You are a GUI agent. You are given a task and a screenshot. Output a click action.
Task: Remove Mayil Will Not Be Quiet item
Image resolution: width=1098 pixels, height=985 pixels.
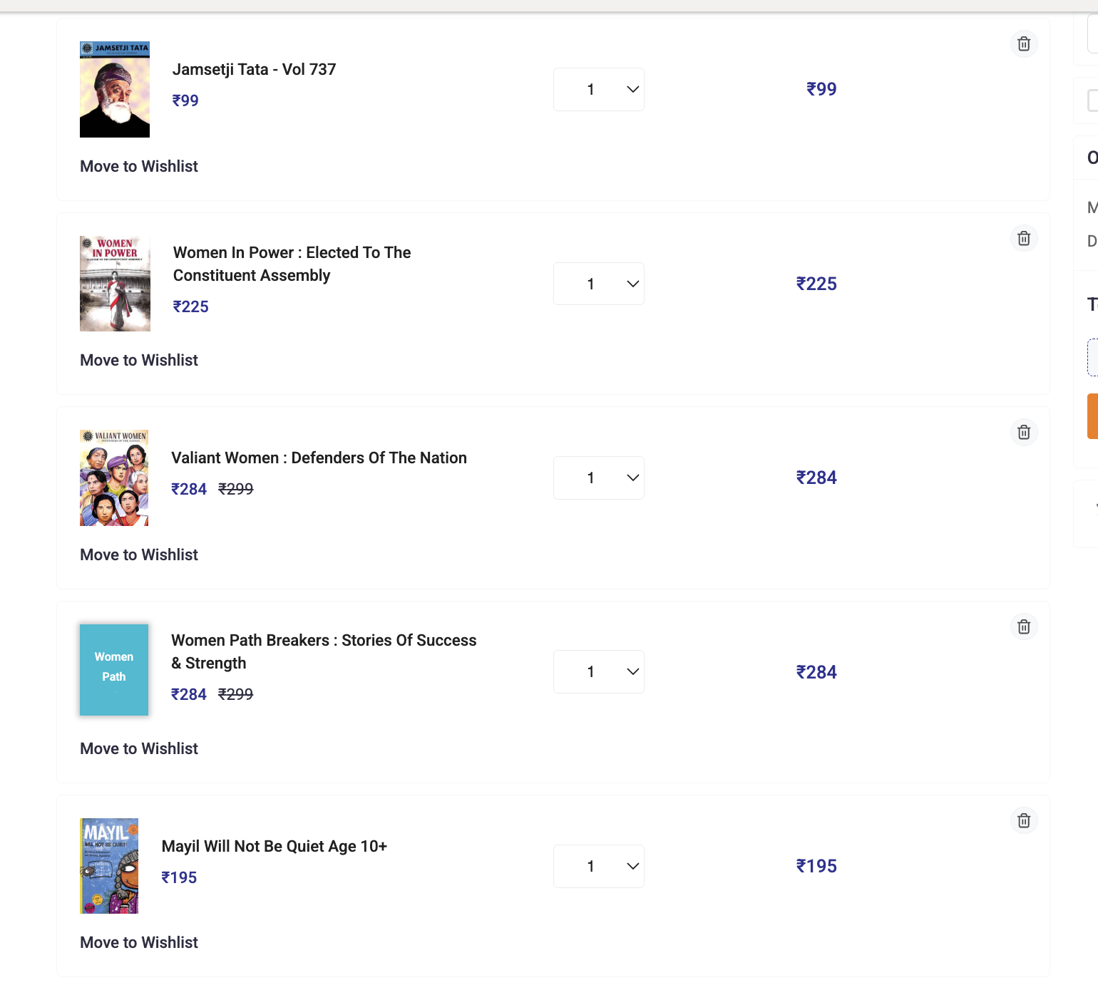(1024, 820)
